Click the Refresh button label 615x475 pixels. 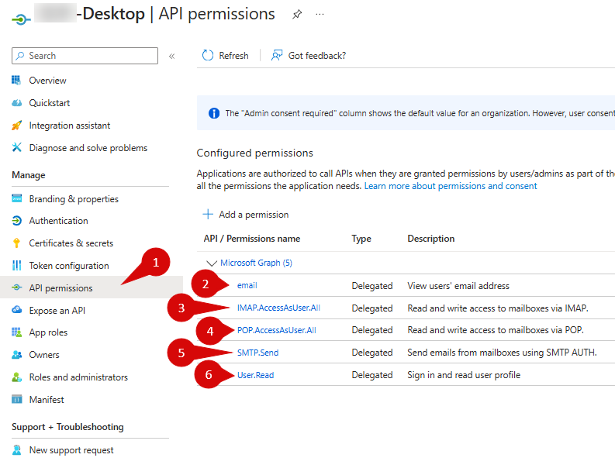click(233, 56)
